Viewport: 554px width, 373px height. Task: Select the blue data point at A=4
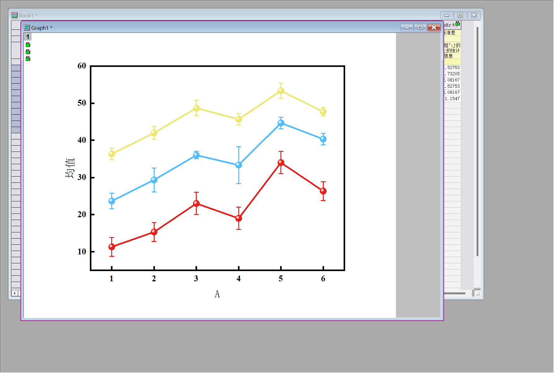coord(239,165)
